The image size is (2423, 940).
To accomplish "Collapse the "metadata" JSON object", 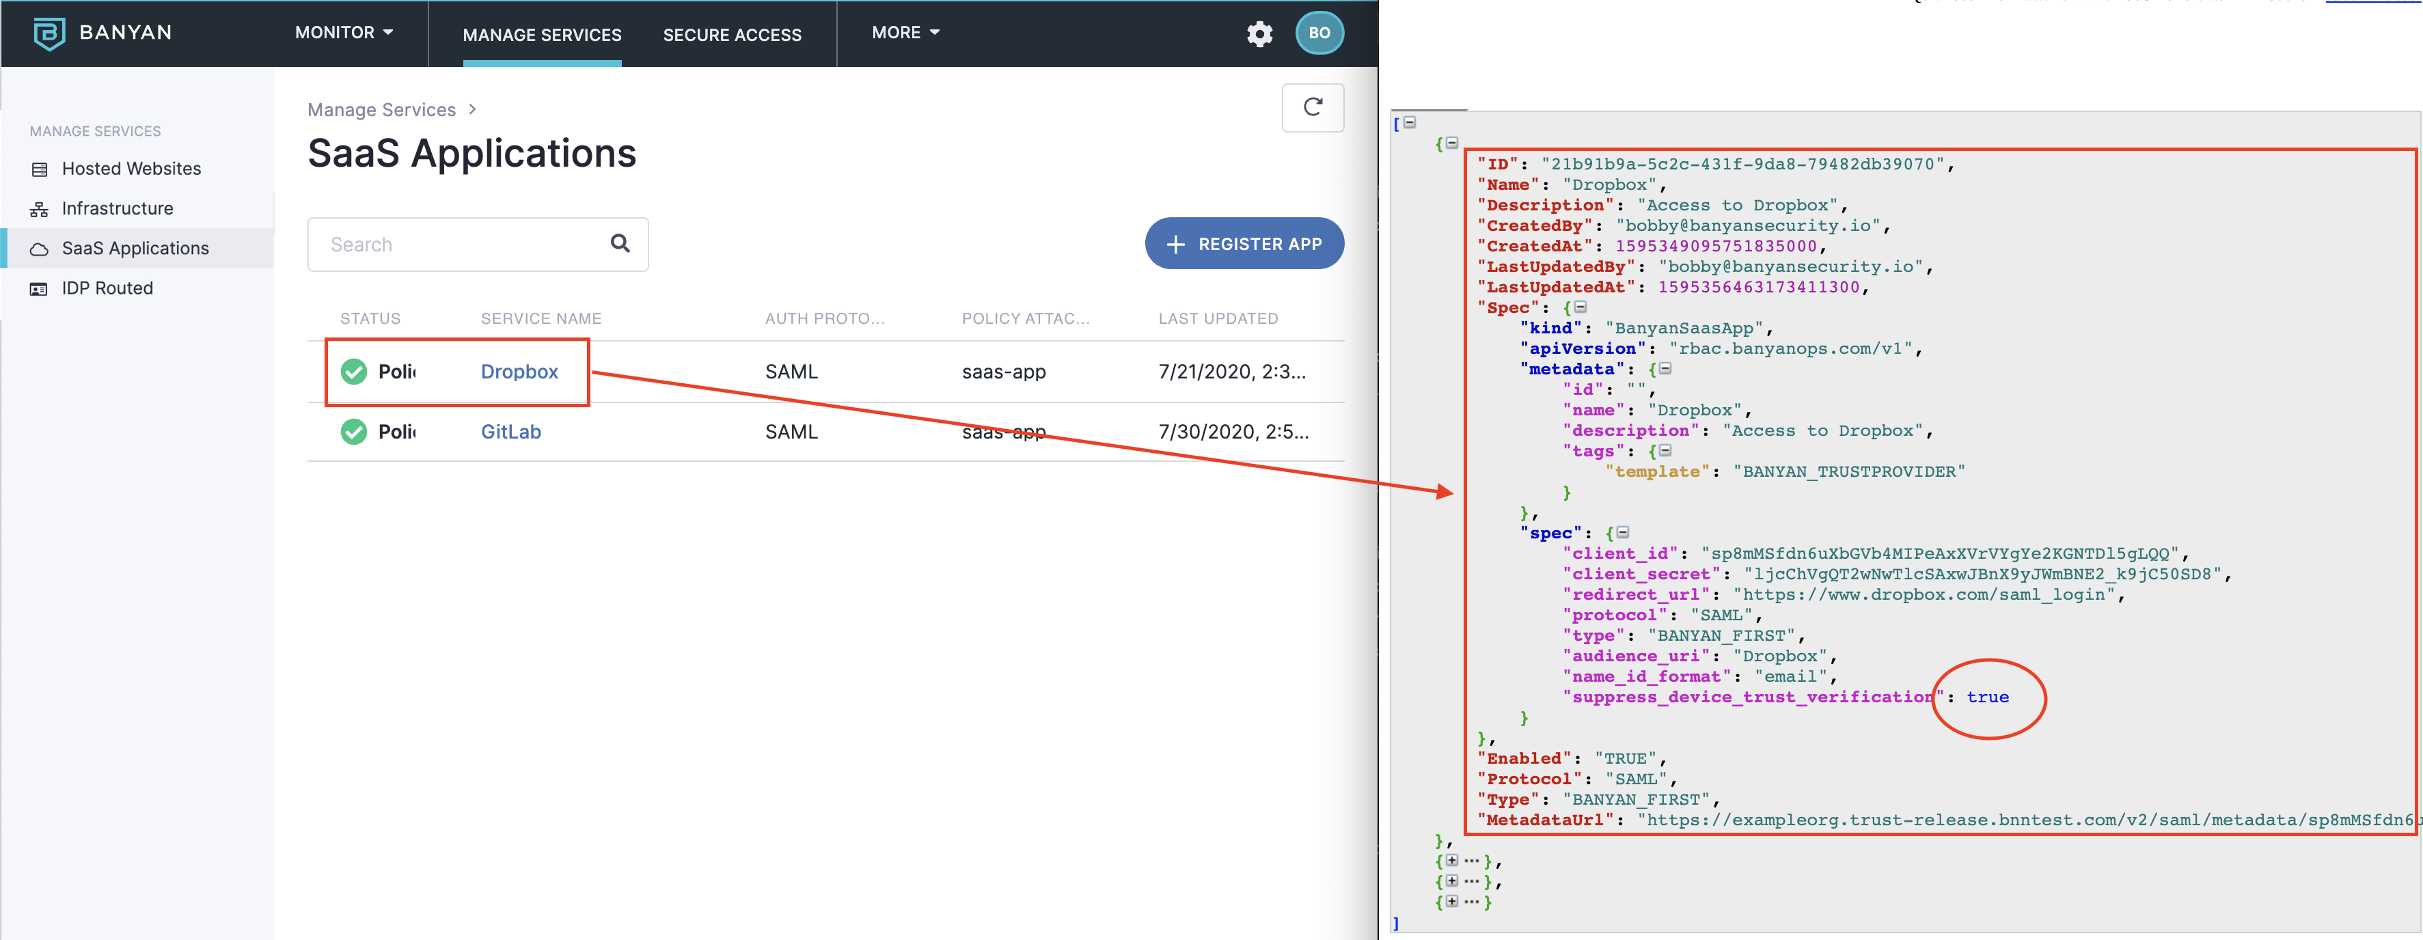I will click(x=1665, y=368).
